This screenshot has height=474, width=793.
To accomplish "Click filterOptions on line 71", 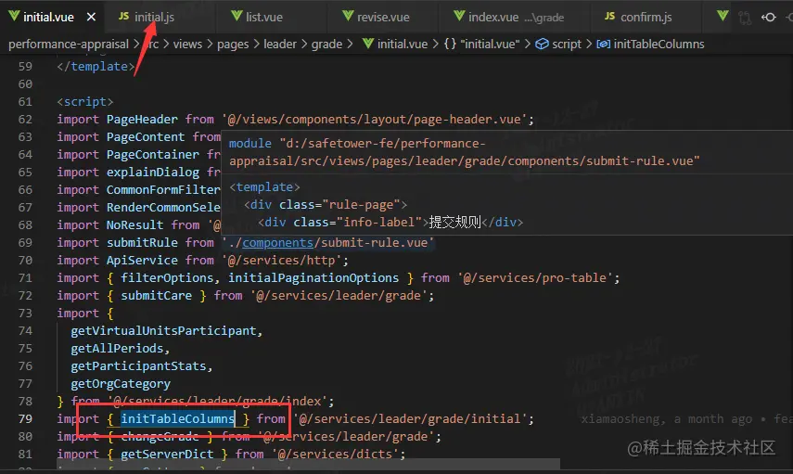I will [167, 278].
